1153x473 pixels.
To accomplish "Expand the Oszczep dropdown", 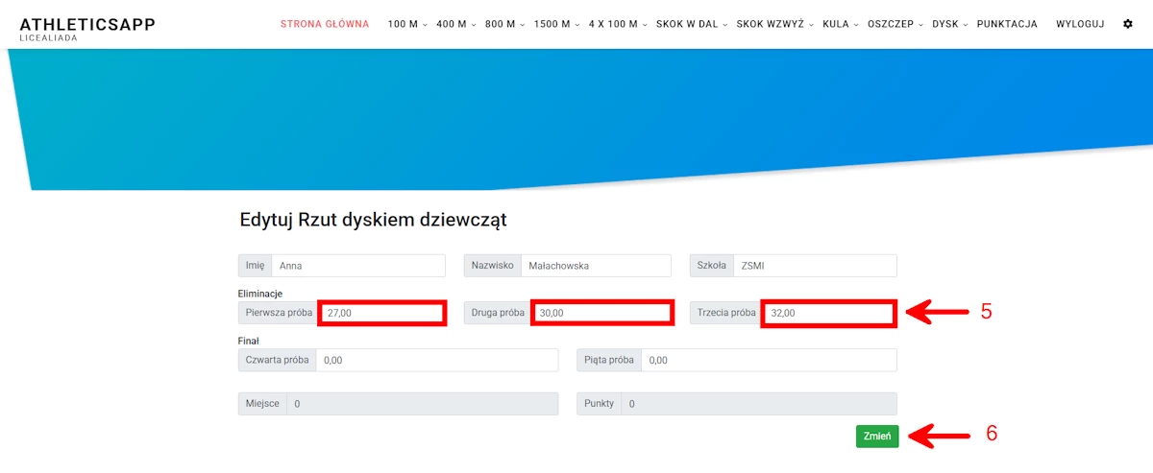I will point(895,24).
